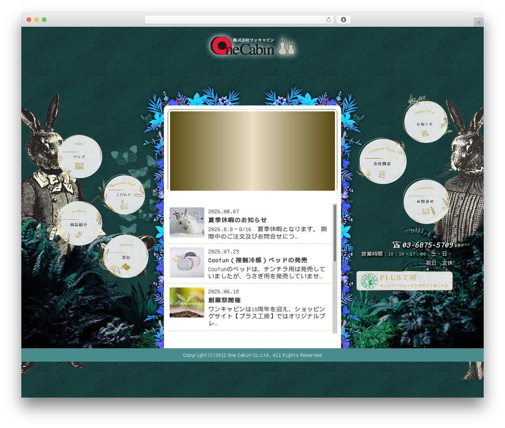Open the 夏季休暇のお知らせ news headline
Viewport: 505px width, 428px height.
238,220
